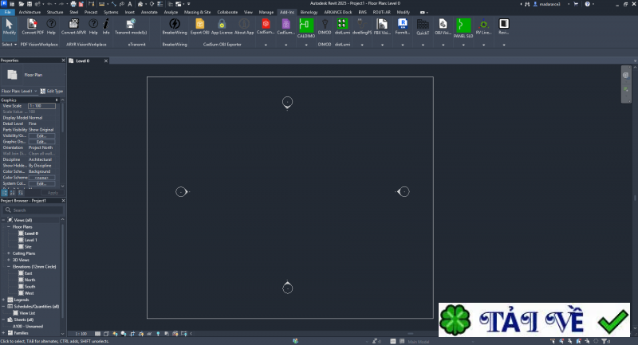638x345 pixels.
Task: Select the Site floor plan view
Action: click(28, 247)
